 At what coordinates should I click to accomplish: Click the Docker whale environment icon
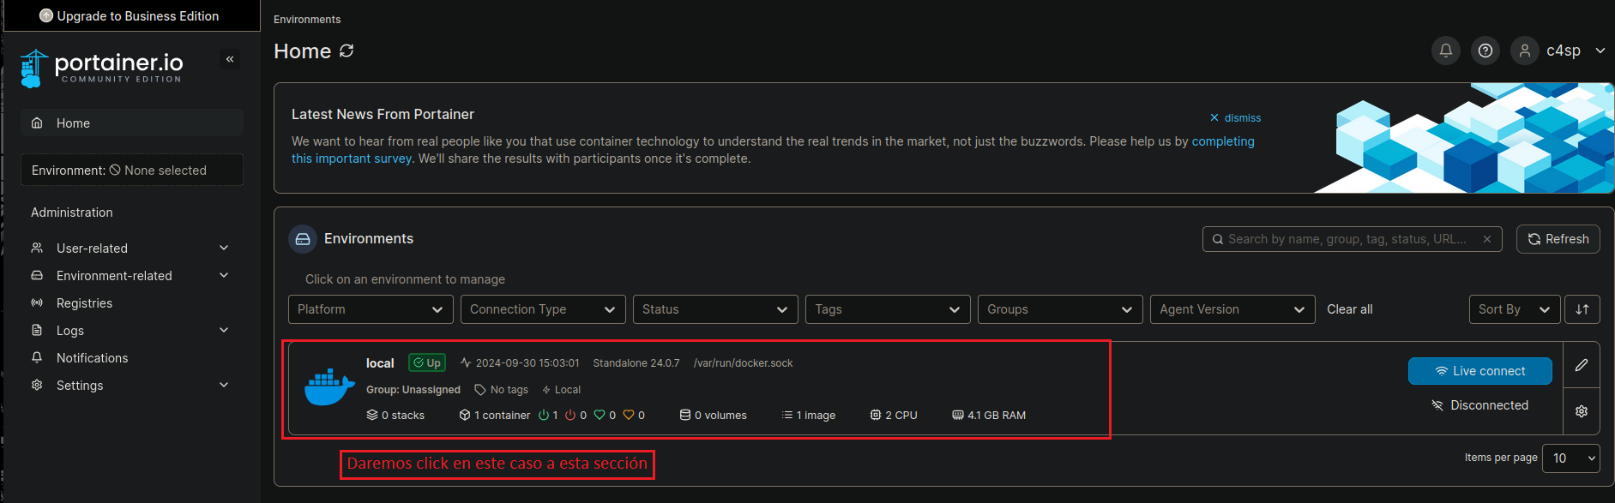tap(329, 387)
